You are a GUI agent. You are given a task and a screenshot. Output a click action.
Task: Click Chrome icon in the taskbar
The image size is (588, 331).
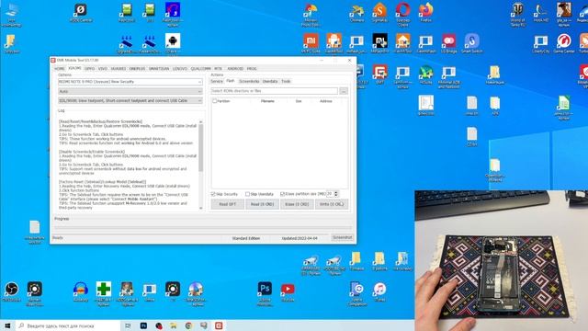(x=188, y=325)
